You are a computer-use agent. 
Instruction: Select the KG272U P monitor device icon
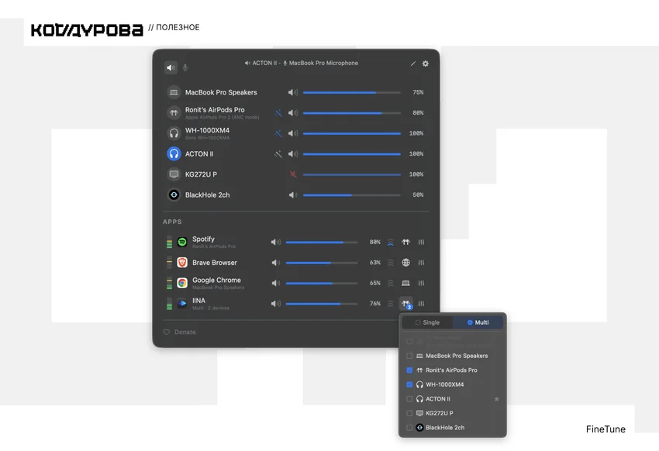click(x=174, y=174)
